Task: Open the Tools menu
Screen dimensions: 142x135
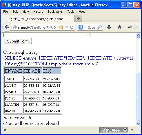Action: [x=71, y=12]
